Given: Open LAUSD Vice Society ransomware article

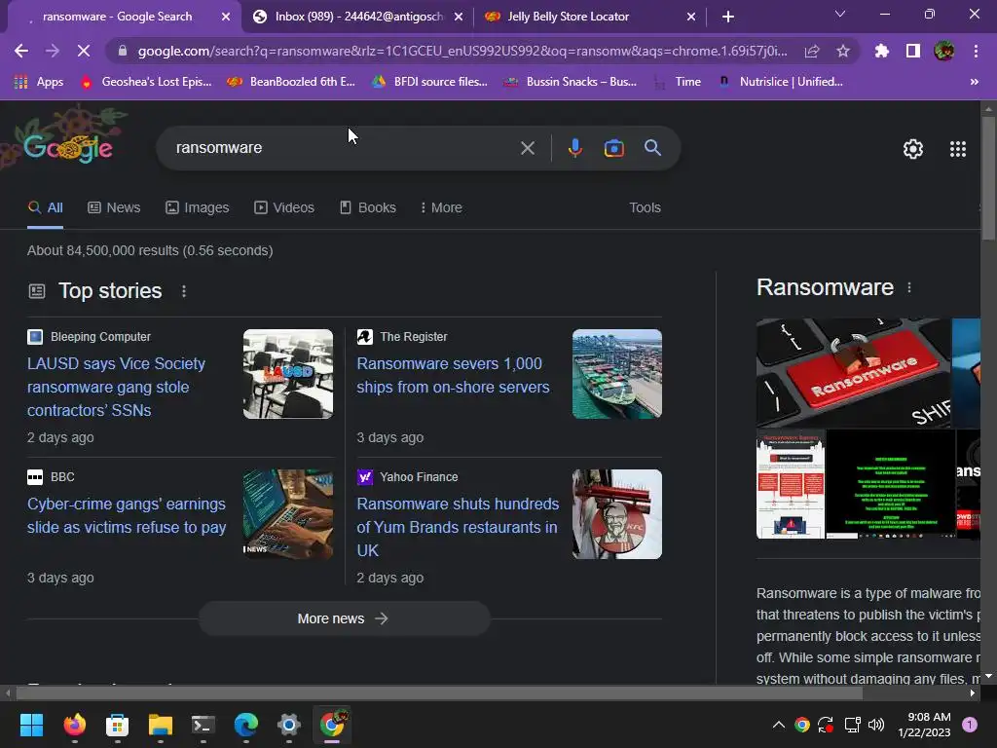Looking at the screenshot, I should (x=117, y=387).
